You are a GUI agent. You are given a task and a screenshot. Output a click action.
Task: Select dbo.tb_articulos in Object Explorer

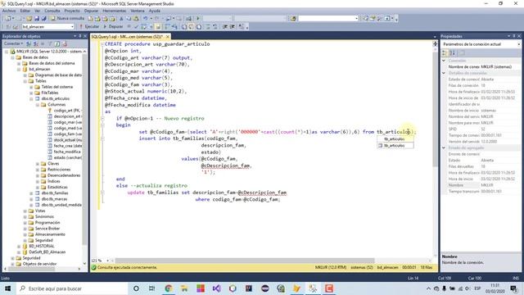(56, 98)
